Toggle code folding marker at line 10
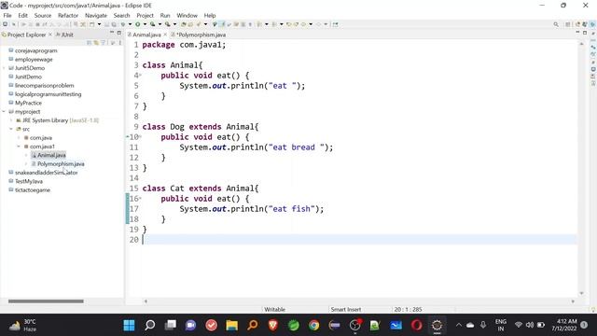The height and width of the screenshot is (336, 597). click(140, 137)
